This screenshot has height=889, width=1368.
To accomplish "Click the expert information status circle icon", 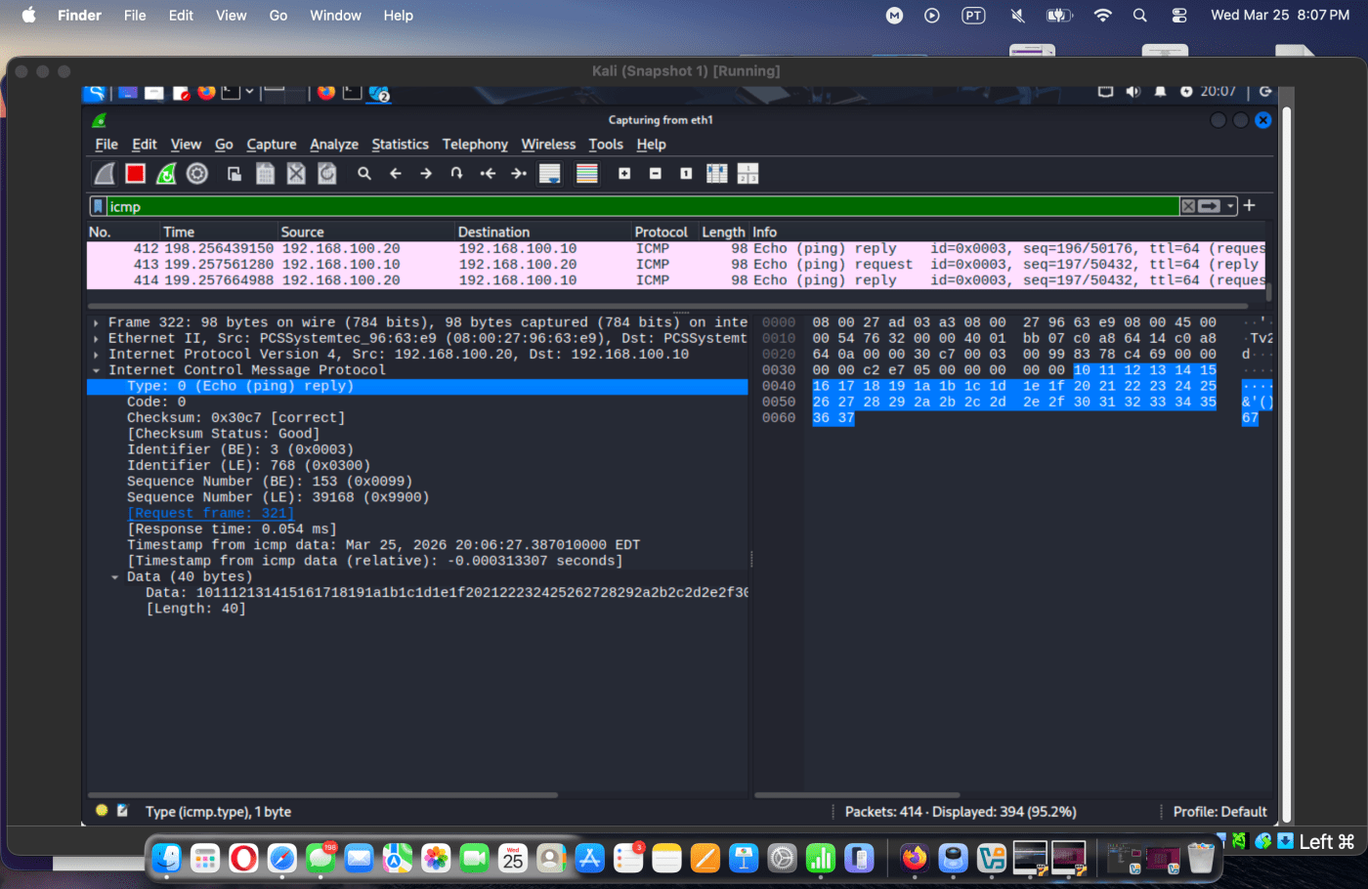I will (x=102, y=810).
